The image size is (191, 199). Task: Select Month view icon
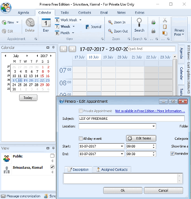pyautogui.click(x=57, y=33)
